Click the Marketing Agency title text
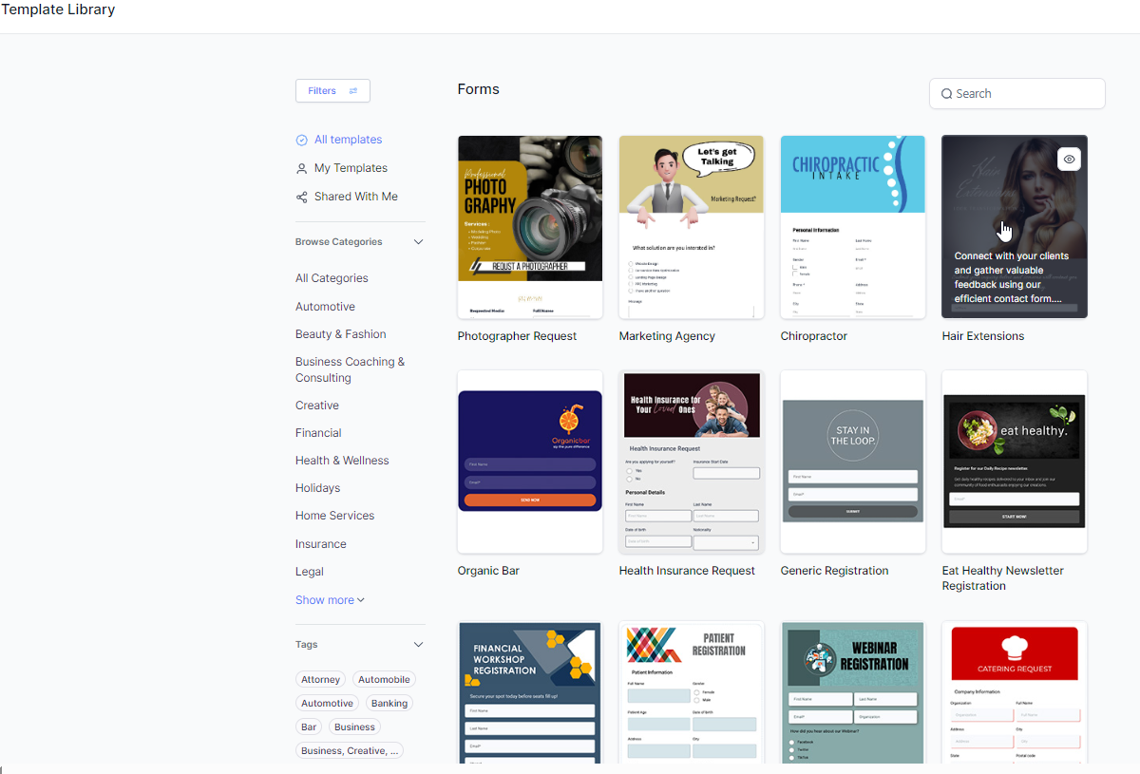The height and width of the screenshot is (774, 1140). (667, 336)
